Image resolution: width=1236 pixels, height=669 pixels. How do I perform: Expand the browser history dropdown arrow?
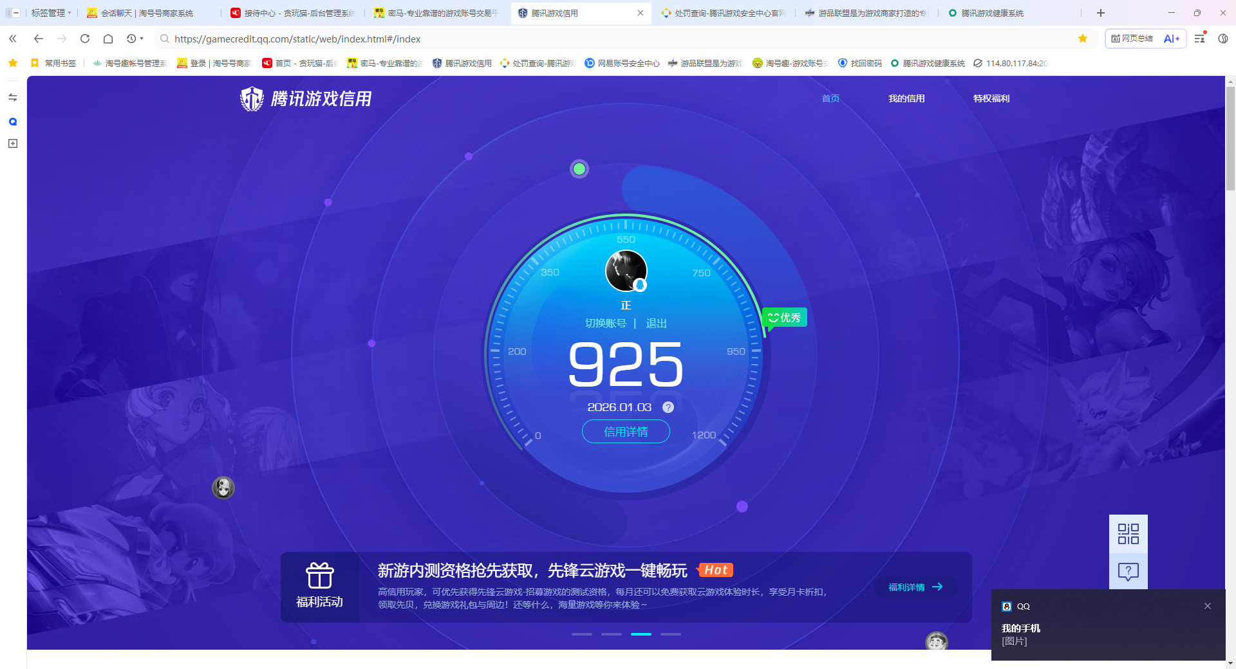pyautogui.click(x=141, y=39)
